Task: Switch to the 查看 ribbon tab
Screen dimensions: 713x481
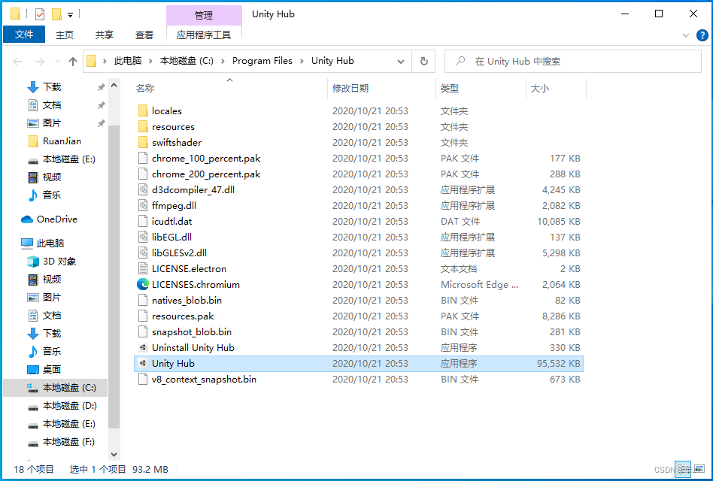Action: [144, 35]
